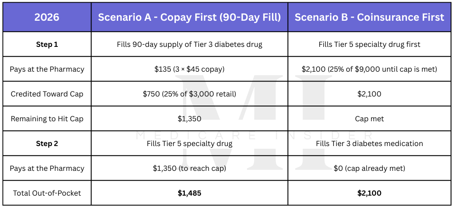This screenshot has width=454, height=206.
Task: Click the Step 1 row label
Action: (47, 45)
